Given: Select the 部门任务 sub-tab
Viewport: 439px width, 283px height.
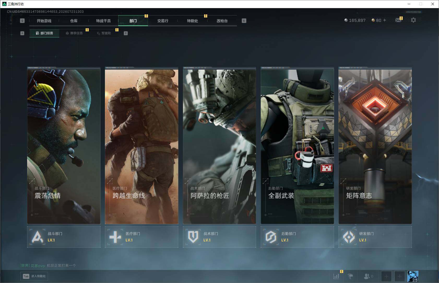Looking at the screenshot, I should pos(44,33).
